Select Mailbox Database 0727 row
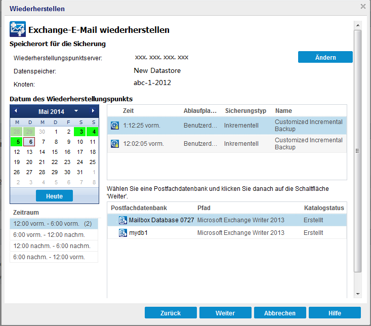 227,220
